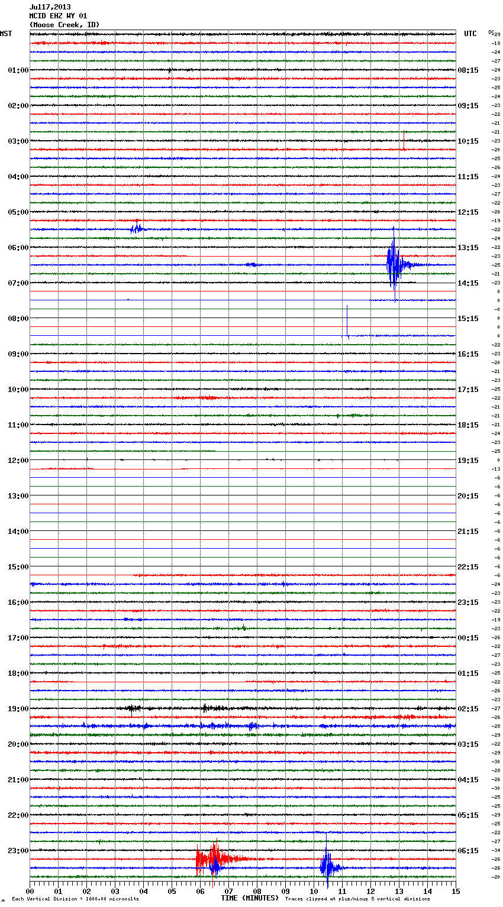This screenshot has width=503, height=907.
Task: Click the MST timezone label
Action: pos(6,34)
